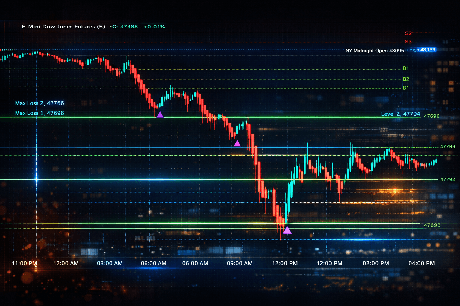Click the +0.01% change percentage
460x306 pixels.
155,27
